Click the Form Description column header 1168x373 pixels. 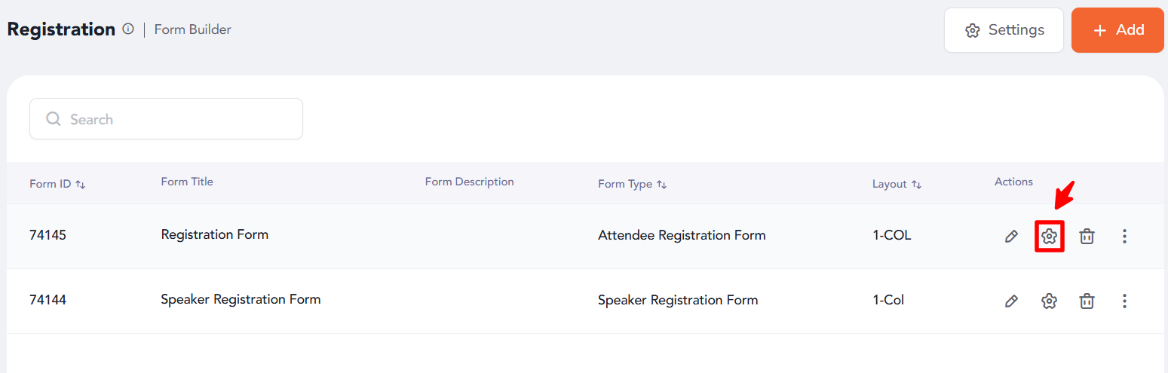(469, 182)
